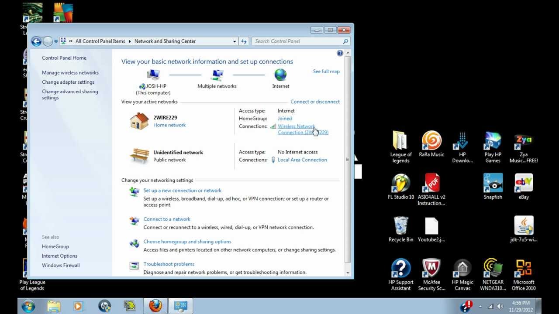Open the system tray volume speaker control
Viewport: 559px width, 314px height.
(x=500, y=306)
